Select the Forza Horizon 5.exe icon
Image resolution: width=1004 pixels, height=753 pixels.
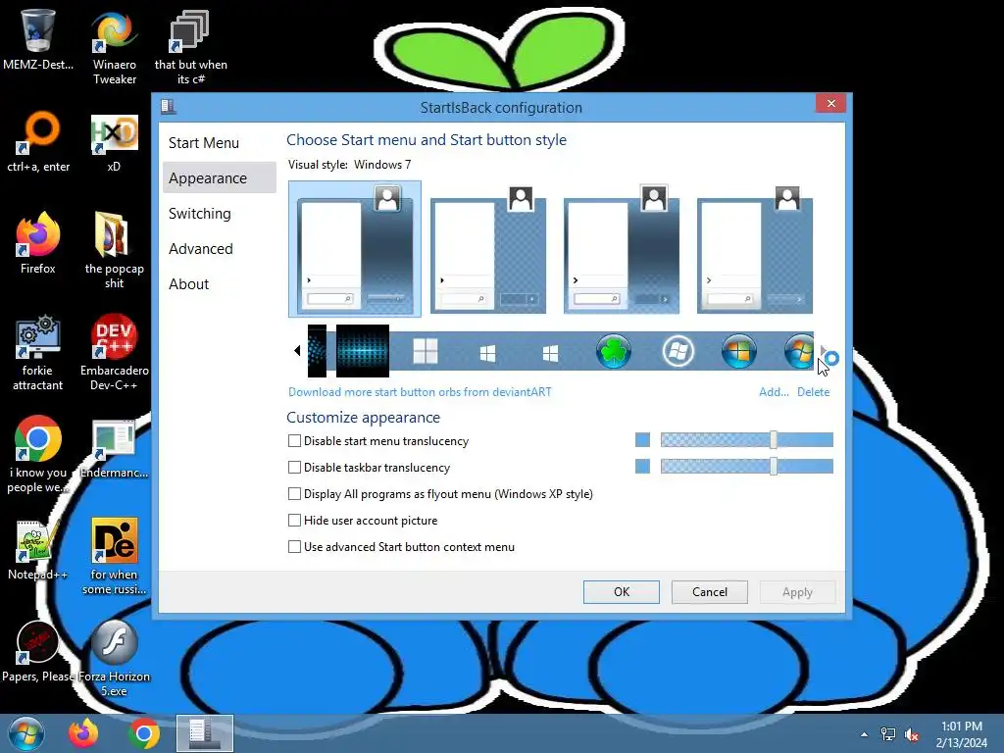[x=114, y=658]
